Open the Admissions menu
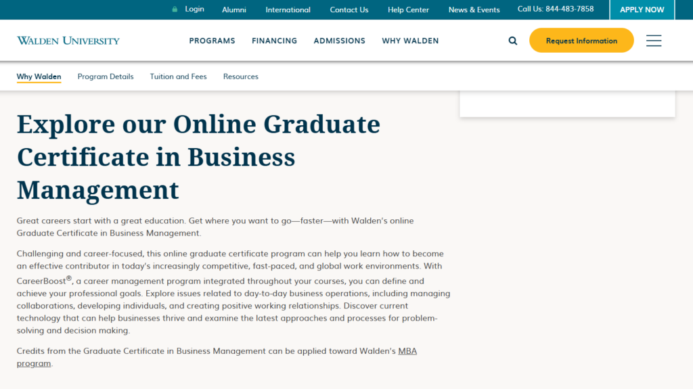Screen dimensions: 693x389 click(340, 41)
